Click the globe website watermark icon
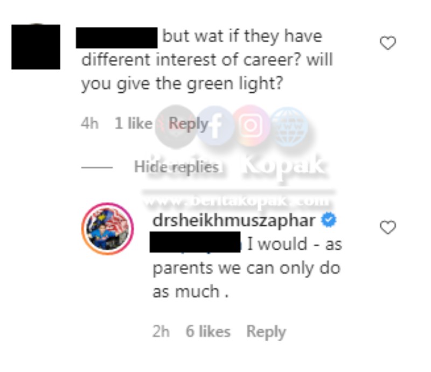The image size is (431, 372). (x=289, y=127)
